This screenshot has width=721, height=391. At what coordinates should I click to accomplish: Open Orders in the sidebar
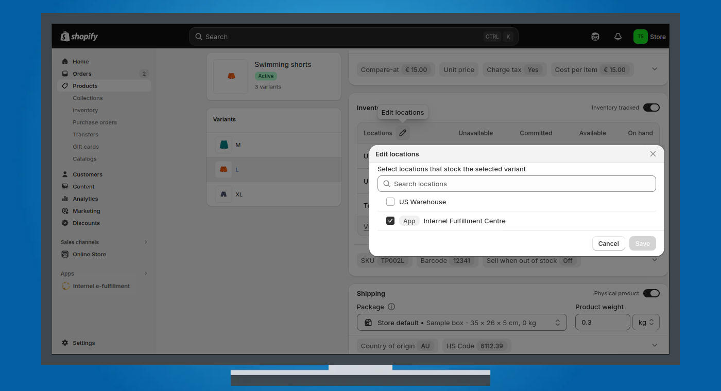point(82,74)
